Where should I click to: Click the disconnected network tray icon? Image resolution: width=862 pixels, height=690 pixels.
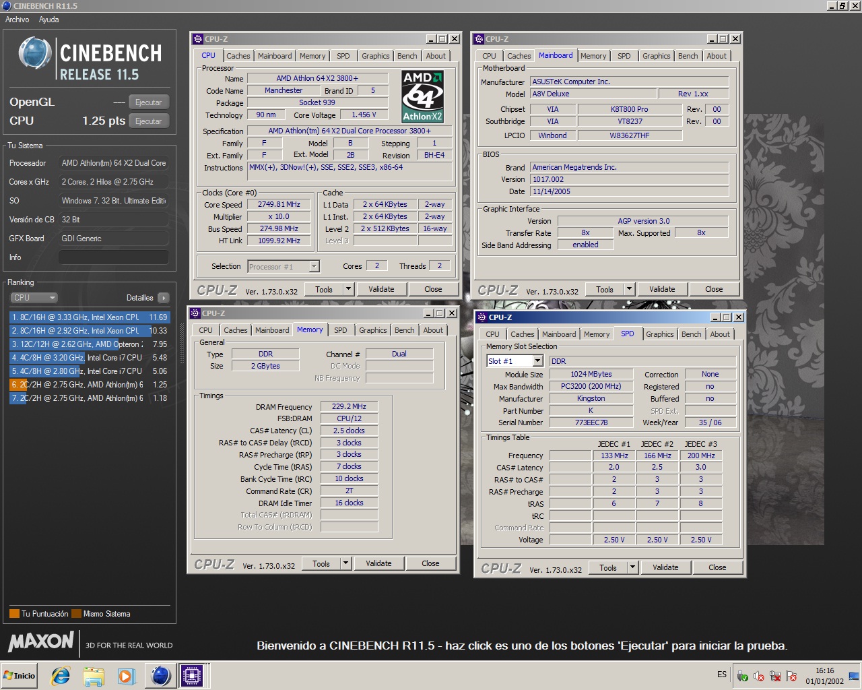(x=775, y=676)
